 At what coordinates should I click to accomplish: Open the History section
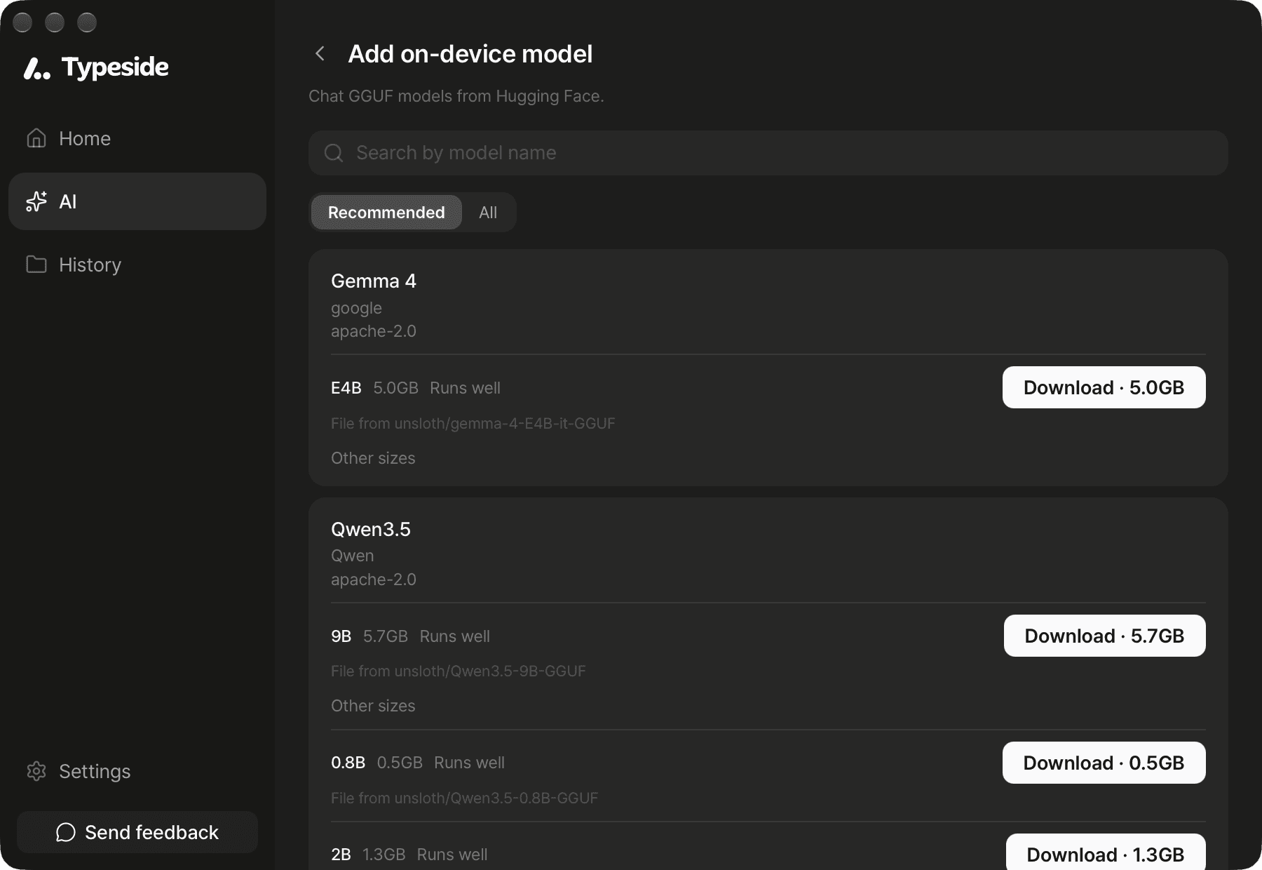pos(137,265)
